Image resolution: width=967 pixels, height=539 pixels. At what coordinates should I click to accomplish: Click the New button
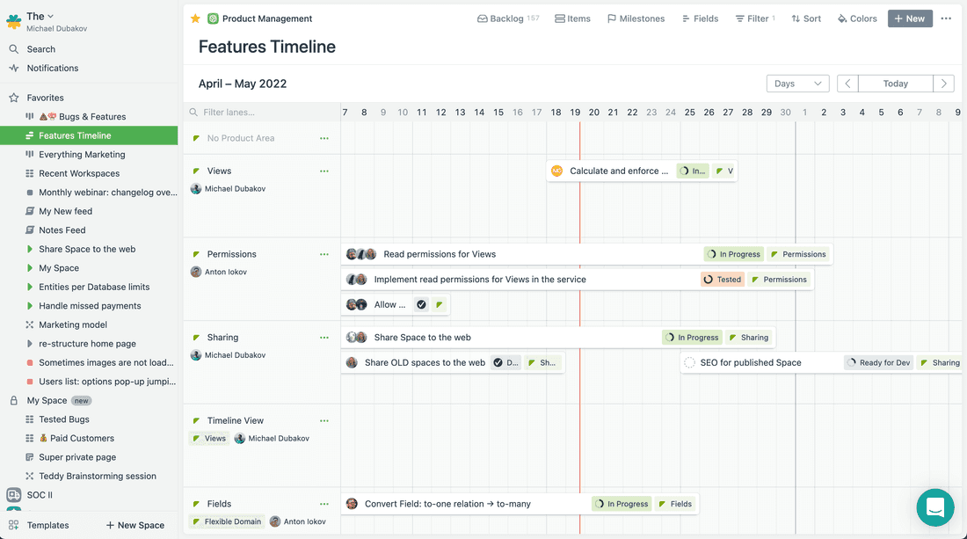[909, 18]
